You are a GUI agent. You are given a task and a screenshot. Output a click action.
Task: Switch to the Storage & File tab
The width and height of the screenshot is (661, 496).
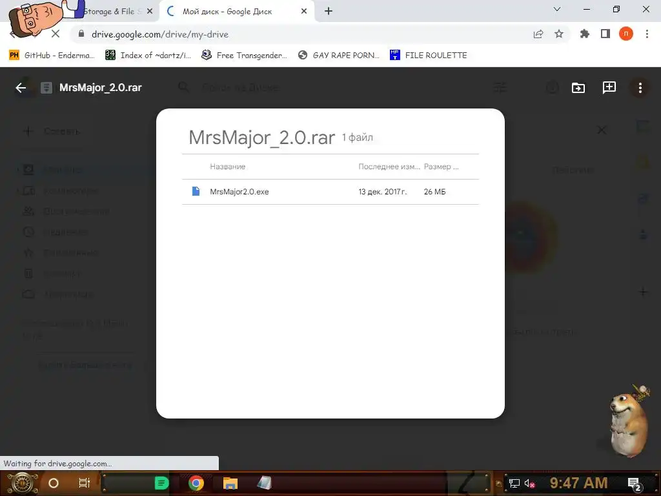coord(110,12)
